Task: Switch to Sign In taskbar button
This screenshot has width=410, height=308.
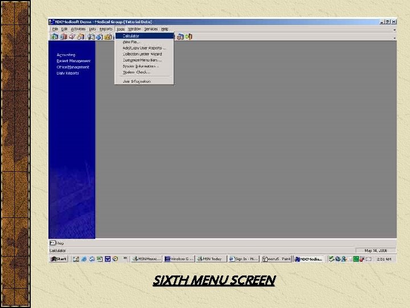Action: (x=244, y=259)
